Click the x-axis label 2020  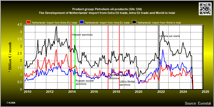click(x=139, y=92)
